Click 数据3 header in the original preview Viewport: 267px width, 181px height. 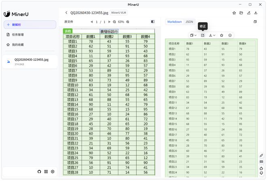click(x=127, y=37)
